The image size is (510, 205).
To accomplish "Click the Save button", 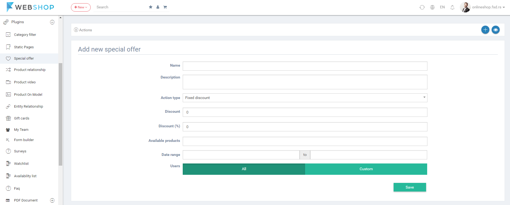I will (410, 187).
